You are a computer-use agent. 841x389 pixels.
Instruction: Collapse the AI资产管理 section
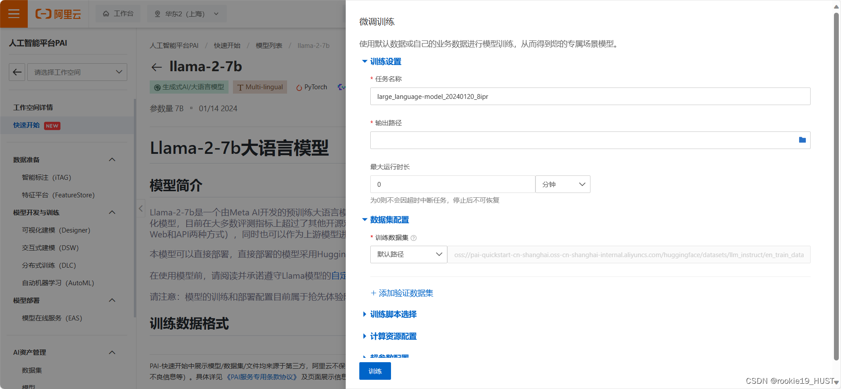pos(112,353)
